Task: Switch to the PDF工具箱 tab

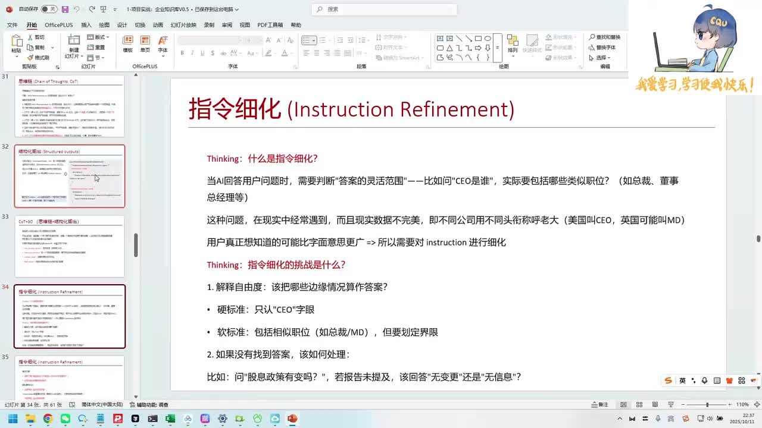Action: pyautogui.click(x=270, y=25)
